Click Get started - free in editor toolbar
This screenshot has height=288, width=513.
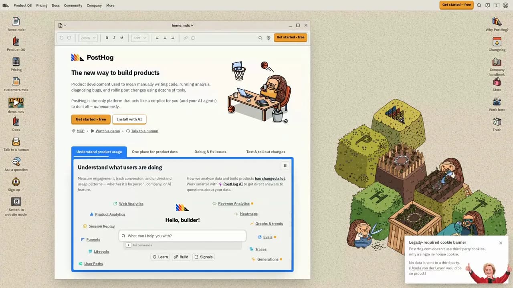[291, 37]
